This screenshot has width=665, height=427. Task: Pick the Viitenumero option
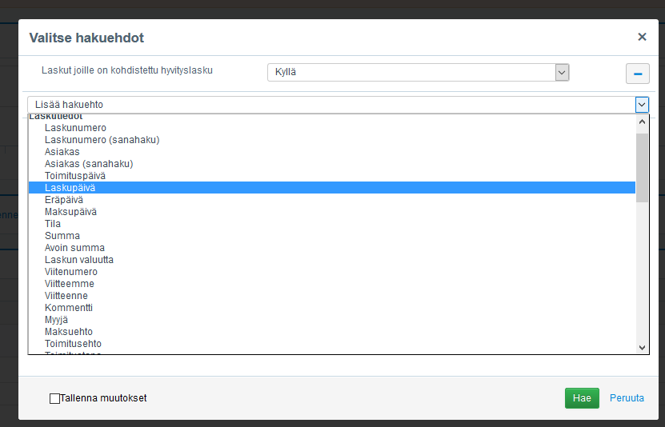[x=71, y=272]
